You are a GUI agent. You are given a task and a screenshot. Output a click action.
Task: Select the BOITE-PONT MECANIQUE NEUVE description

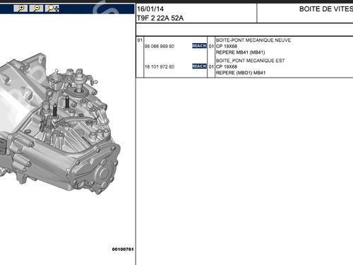point(253,40)
